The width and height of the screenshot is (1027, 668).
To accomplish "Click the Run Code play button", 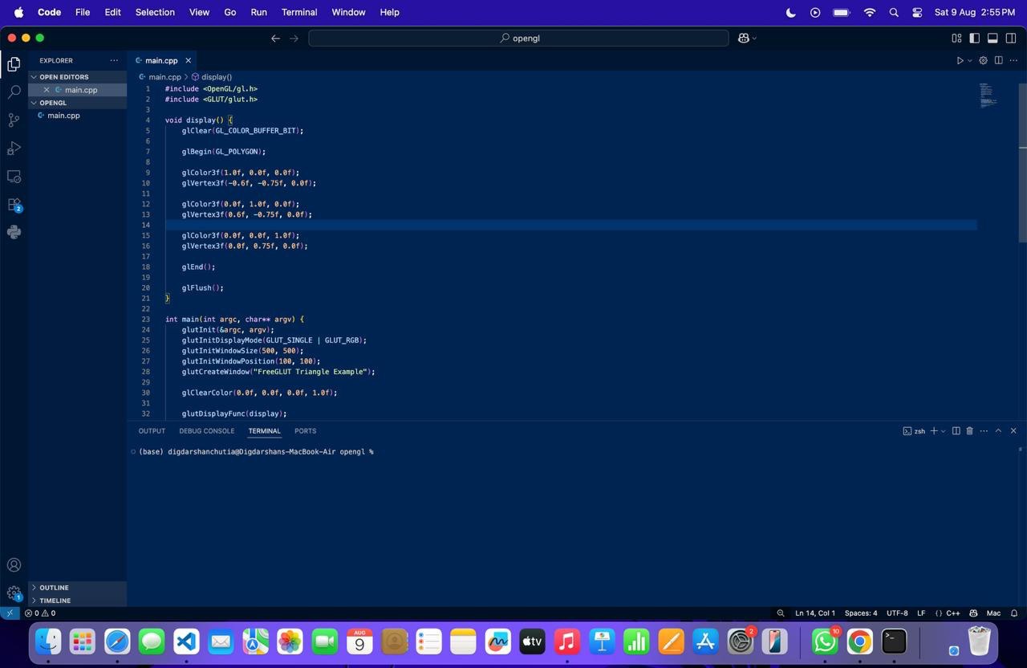I will click(959, 60).
